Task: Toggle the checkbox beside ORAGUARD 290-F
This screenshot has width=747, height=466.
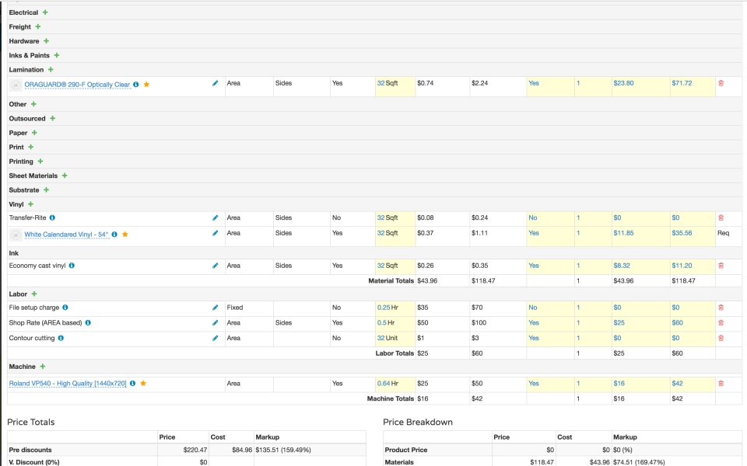Action: coord(15,84)
